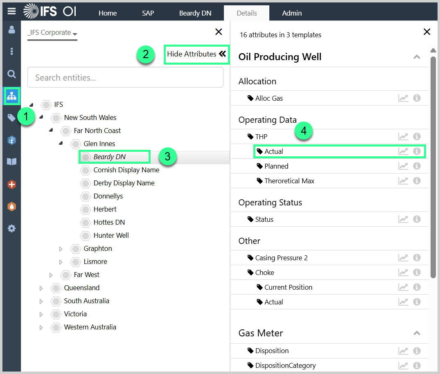This screenshot has height=374, width=440.
Task: Click the Search entities input field
Action: tap(125, 77)
